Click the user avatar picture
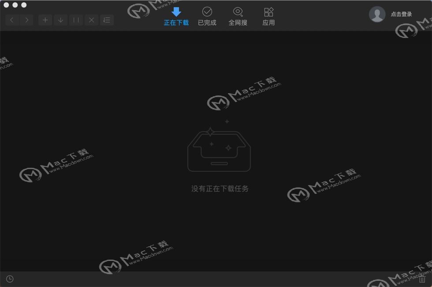Screen dimensions: 432x287 click(377, 14)
